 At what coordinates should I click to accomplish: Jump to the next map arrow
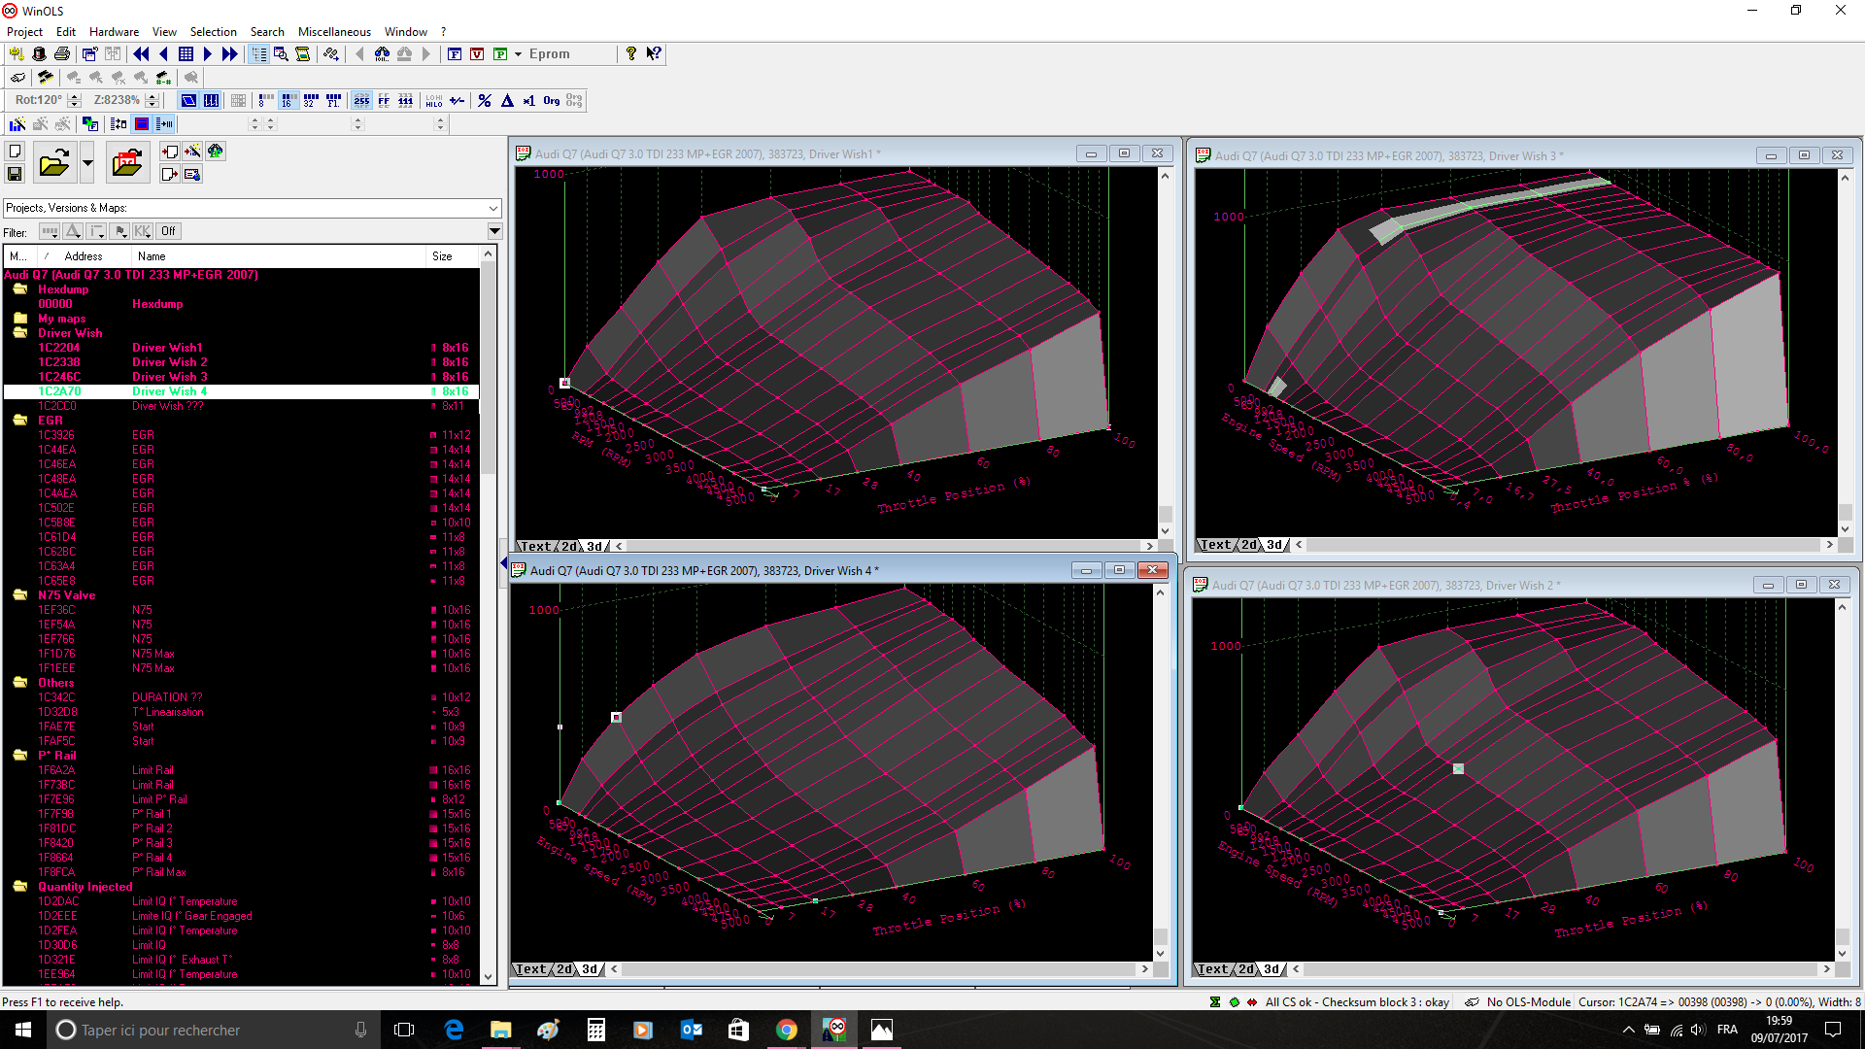[x=207, y=54]
